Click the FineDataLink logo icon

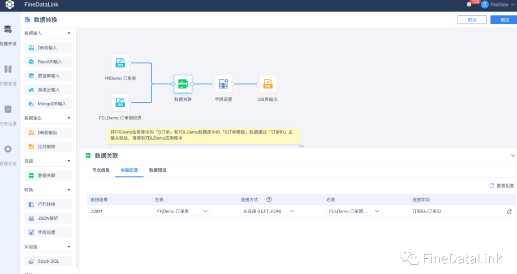(x=10, y=5)
